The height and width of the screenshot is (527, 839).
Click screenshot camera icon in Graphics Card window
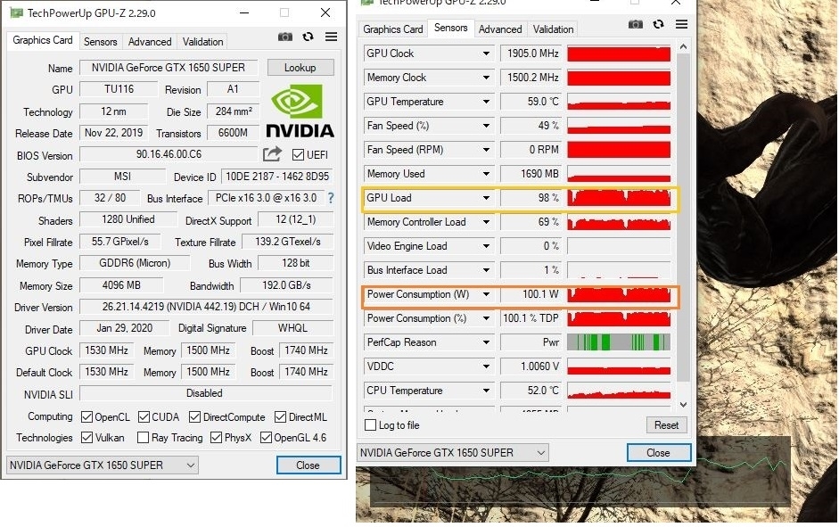[285, 37]
